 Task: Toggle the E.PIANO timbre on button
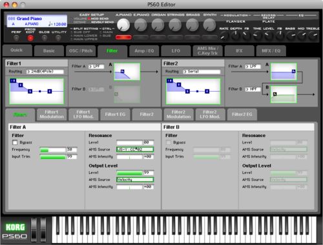click(x=141, y=37)
